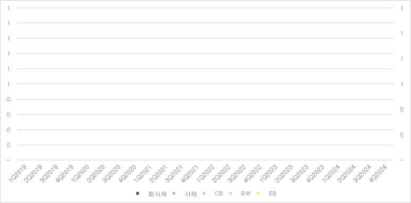
Task: Click the 3Q2022 axis label
Action: click(x=237, y=173)
